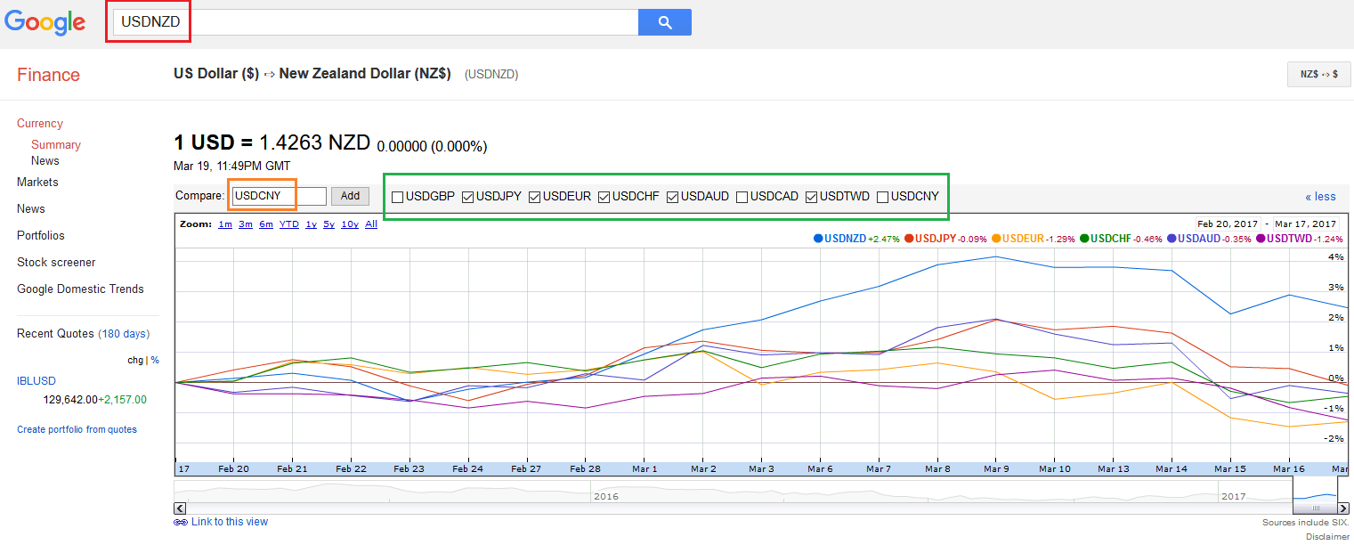1354x545 pixels.
Task: Open the chart start date field
Action: pyautogui.click(x=1228, y=224)
